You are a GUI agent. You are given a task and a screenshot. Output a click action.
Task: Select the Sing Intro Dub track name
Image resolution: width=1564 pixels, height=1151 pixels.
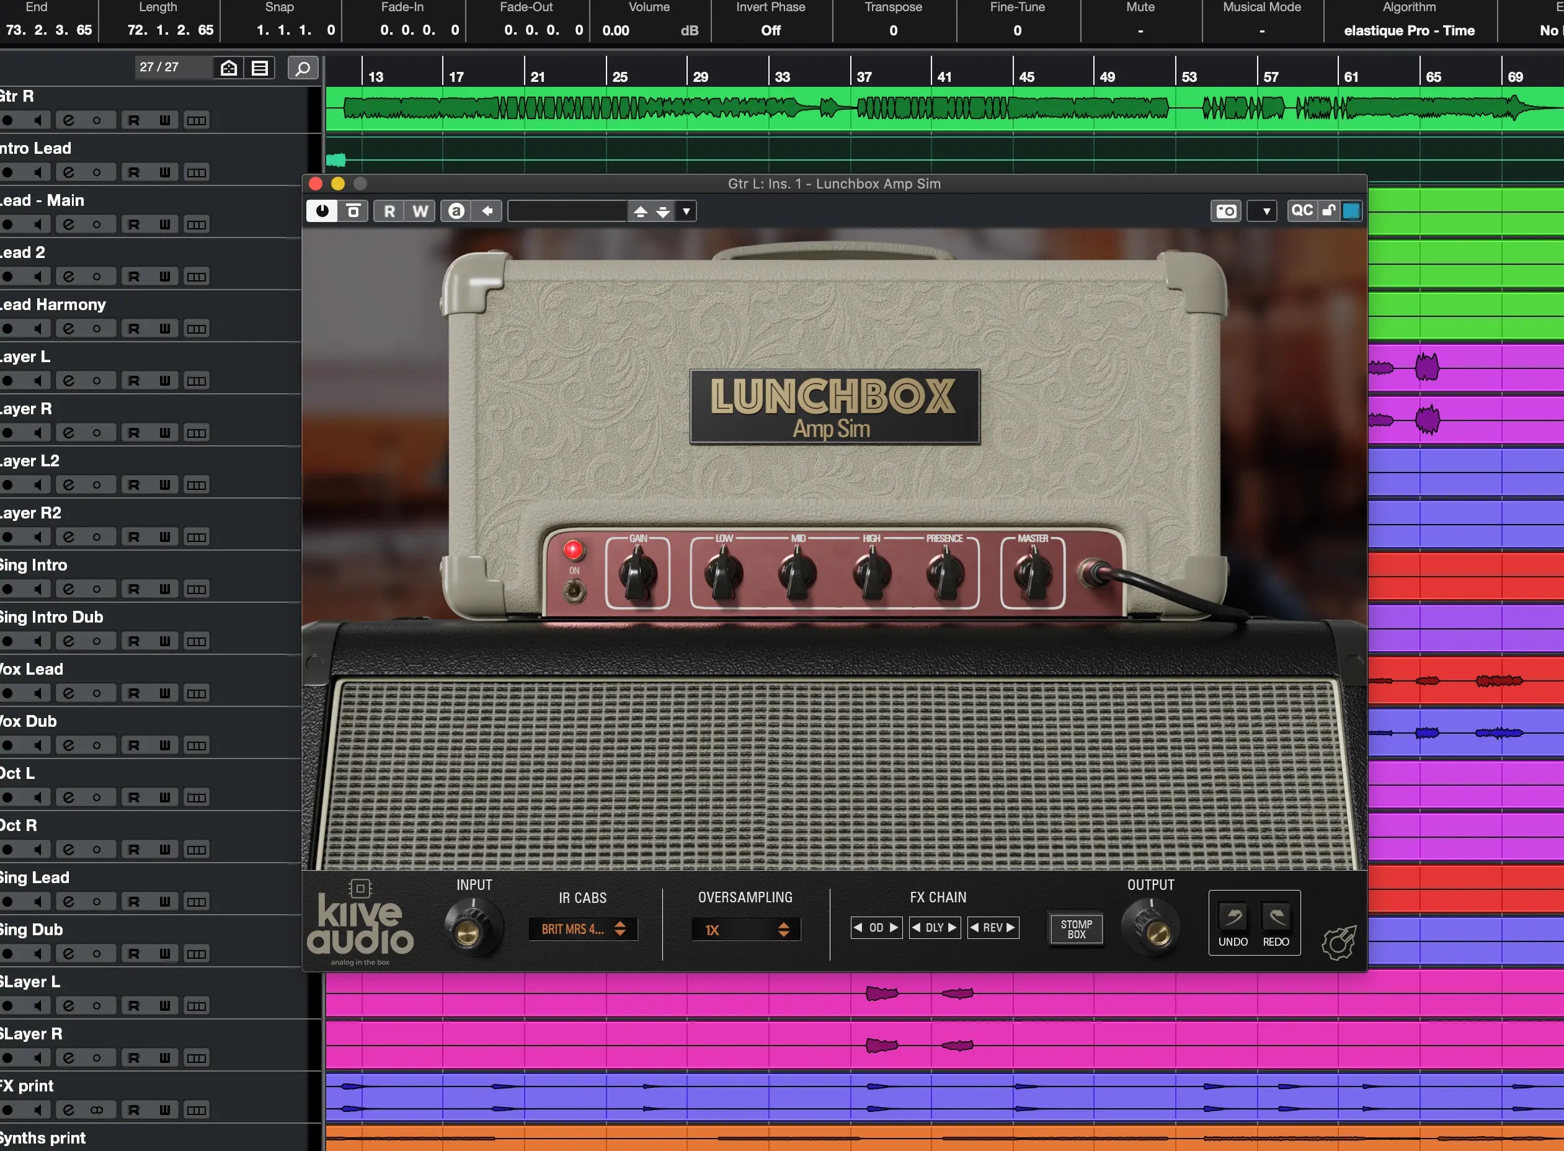(x=51, y=617)
